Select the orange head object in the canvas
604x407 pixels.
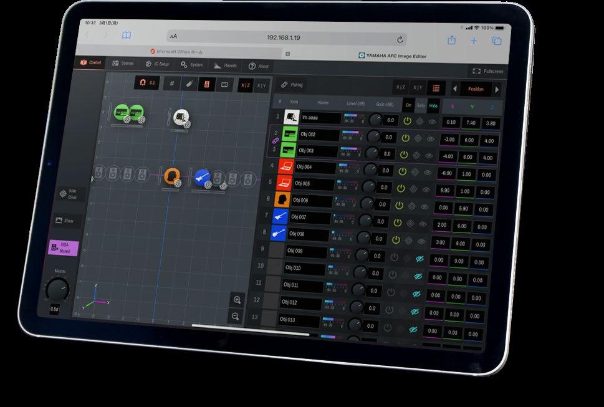tap(172, 176)
